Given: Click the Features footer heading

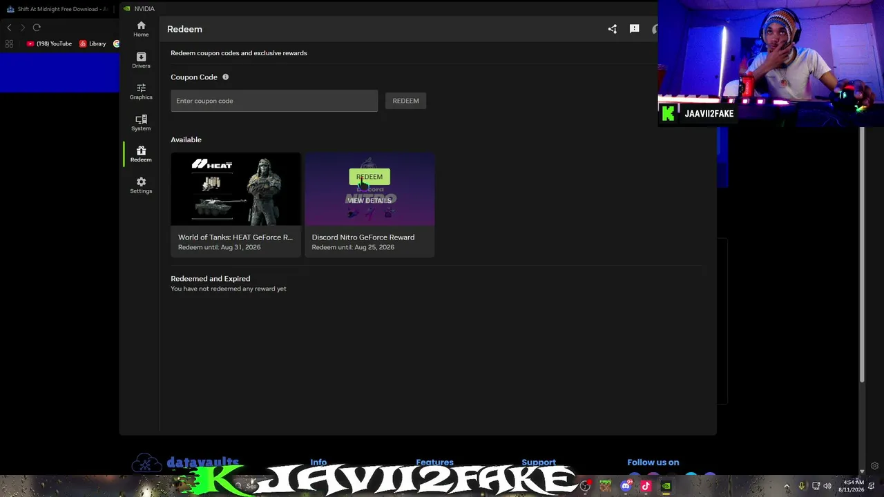Looking at the screenshot, I should pos(434,462).
